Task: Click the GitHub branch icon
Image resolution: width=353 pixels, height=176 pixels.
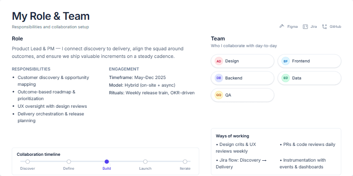Action: pyautogui.click(x=324, y=26)
